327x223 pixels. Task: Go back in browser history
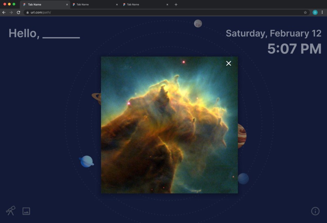4,13
